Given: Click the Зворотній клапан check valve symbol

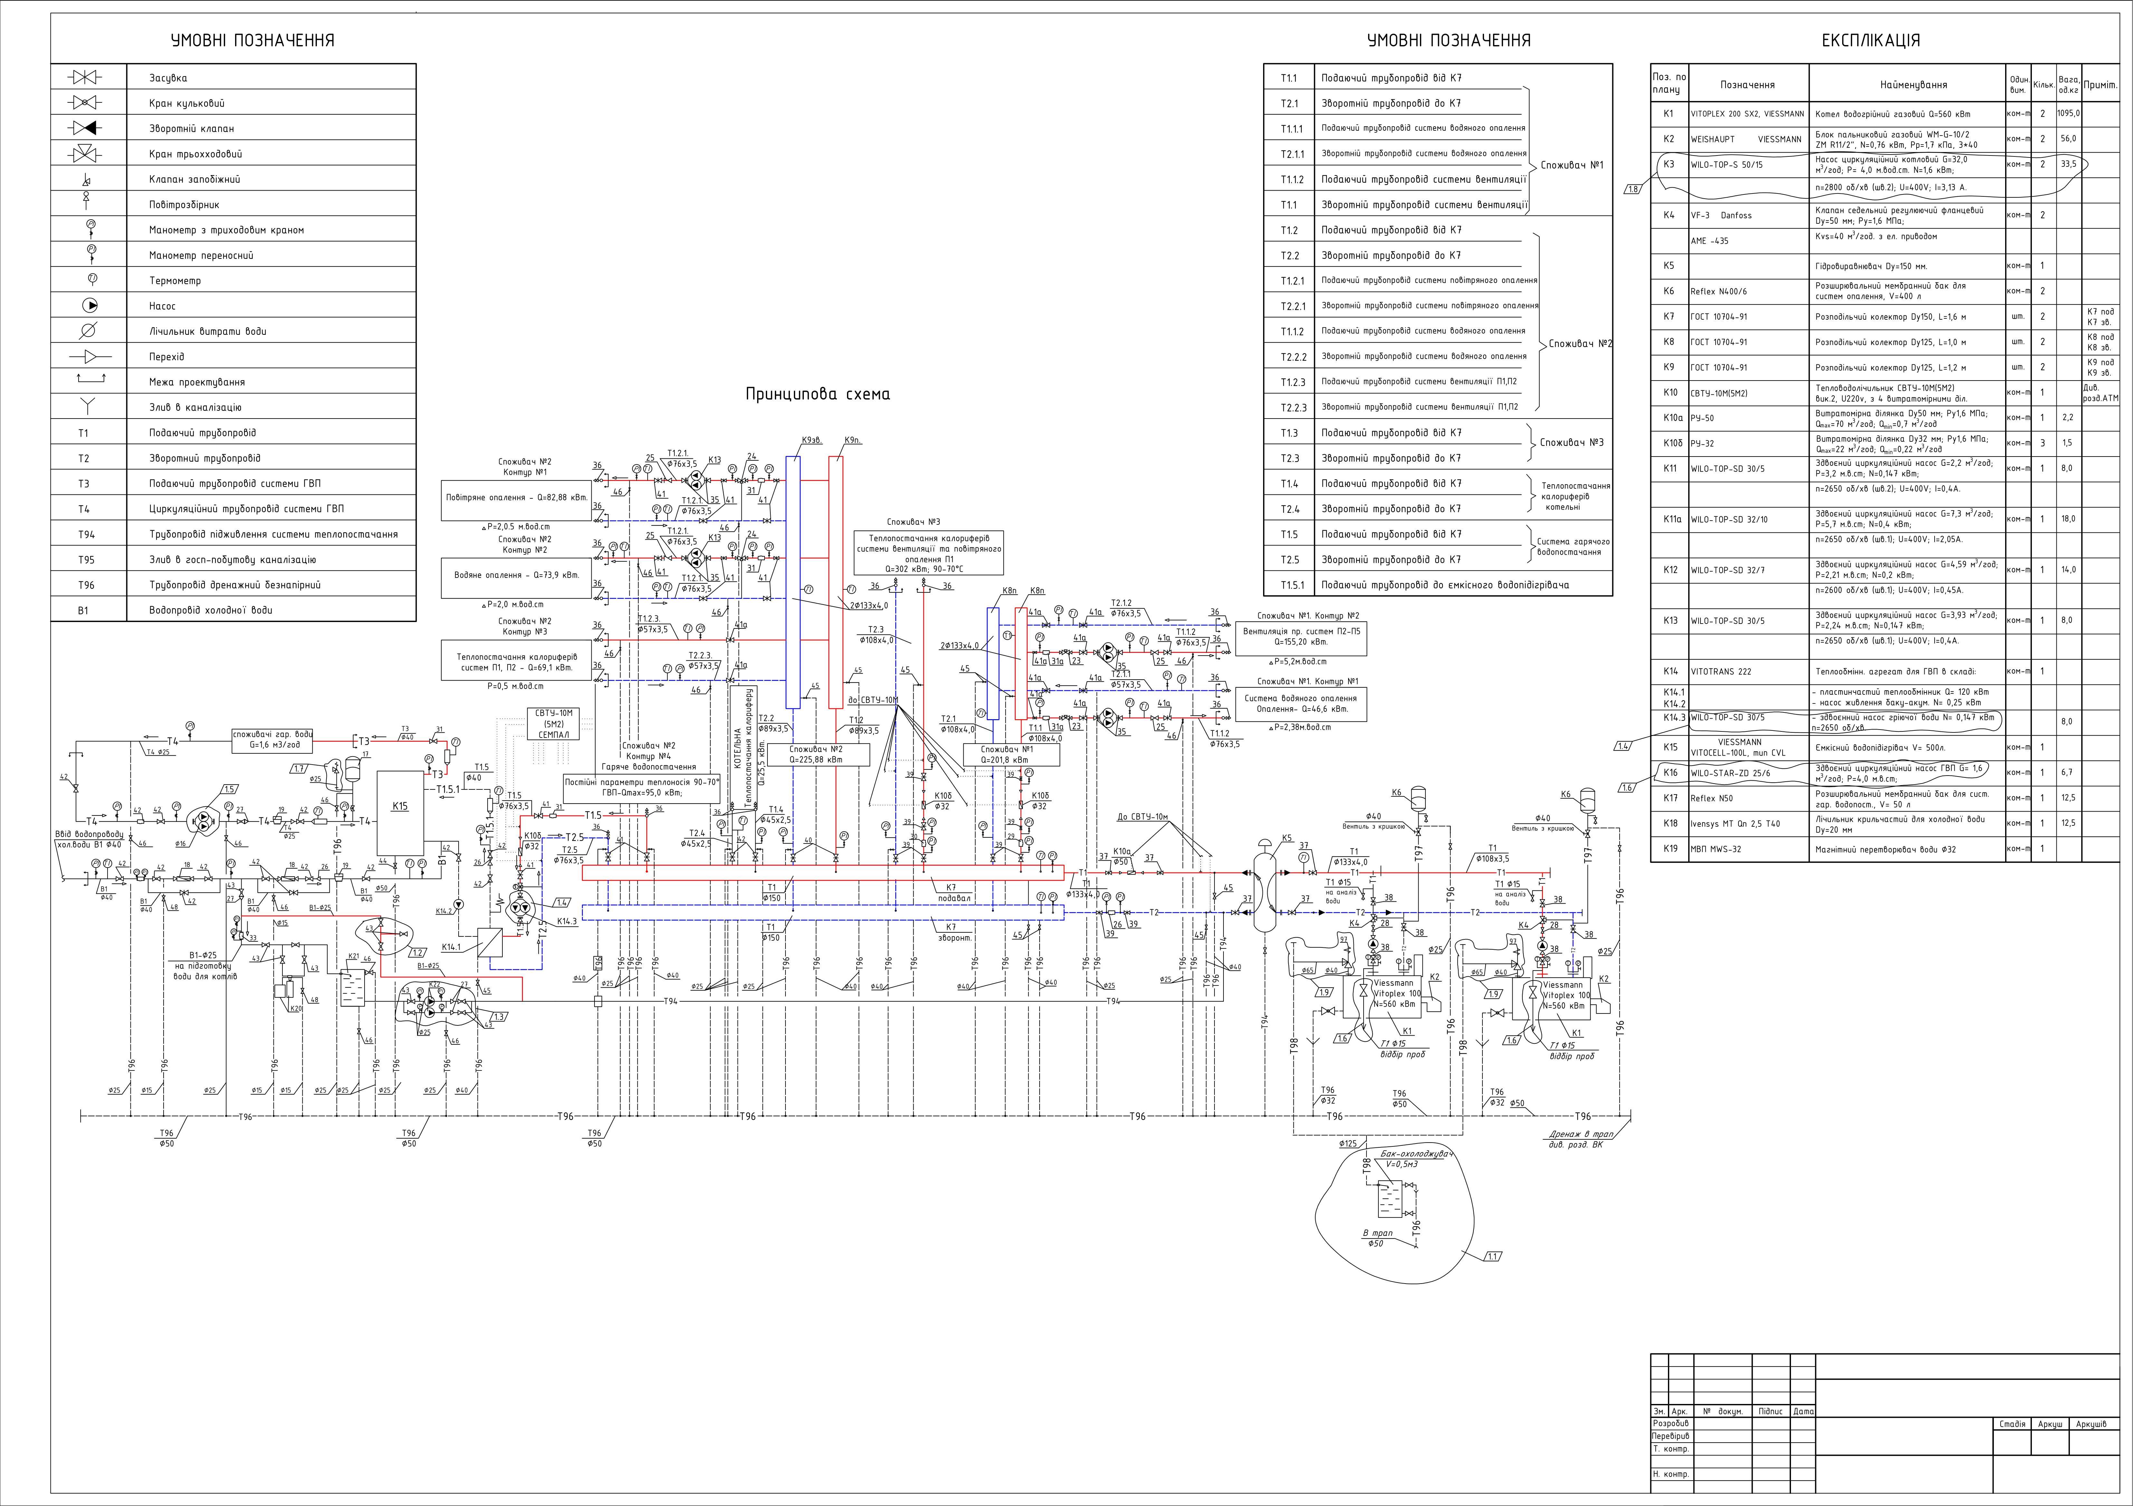Looking at the screenshot, I should 84,128.
